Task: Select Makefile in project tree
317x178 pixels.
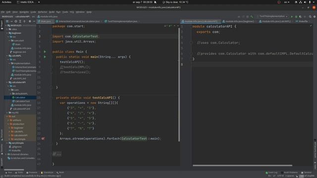Action: pyautogui.click(x=16, y=150)
